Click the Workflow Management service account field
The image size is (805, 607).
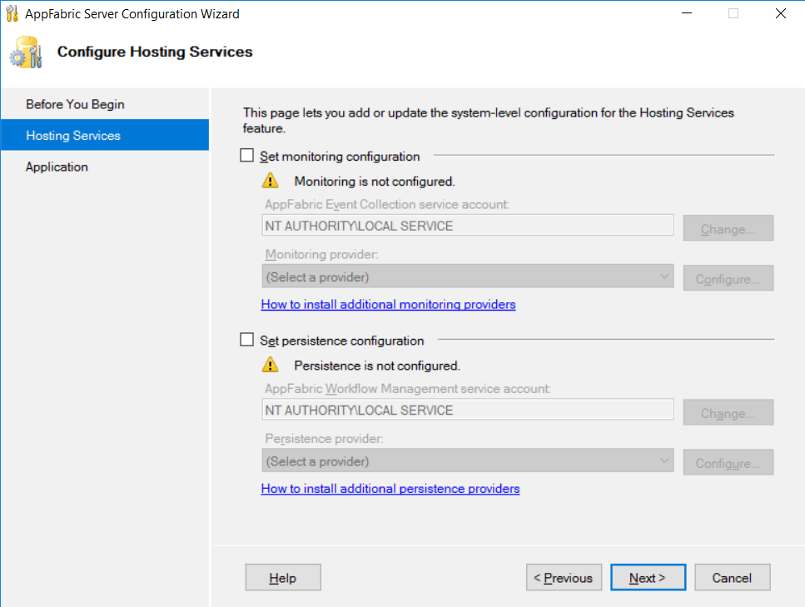pos(468,410)
